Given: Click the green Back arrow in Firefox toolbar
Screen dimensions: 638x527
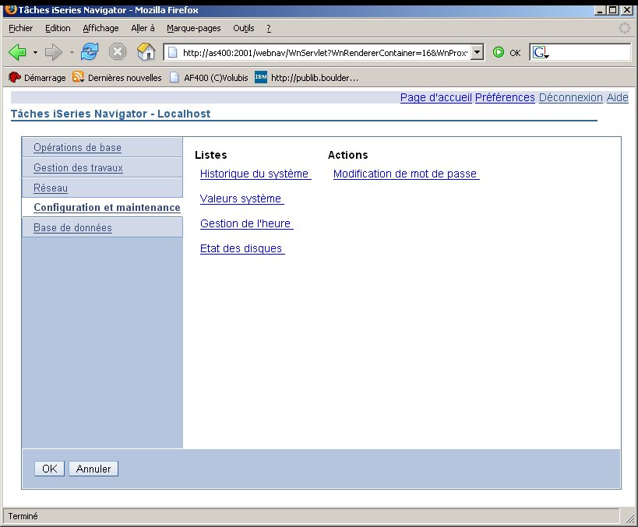Looking at the screenshot, I should (x=17, y=52).
